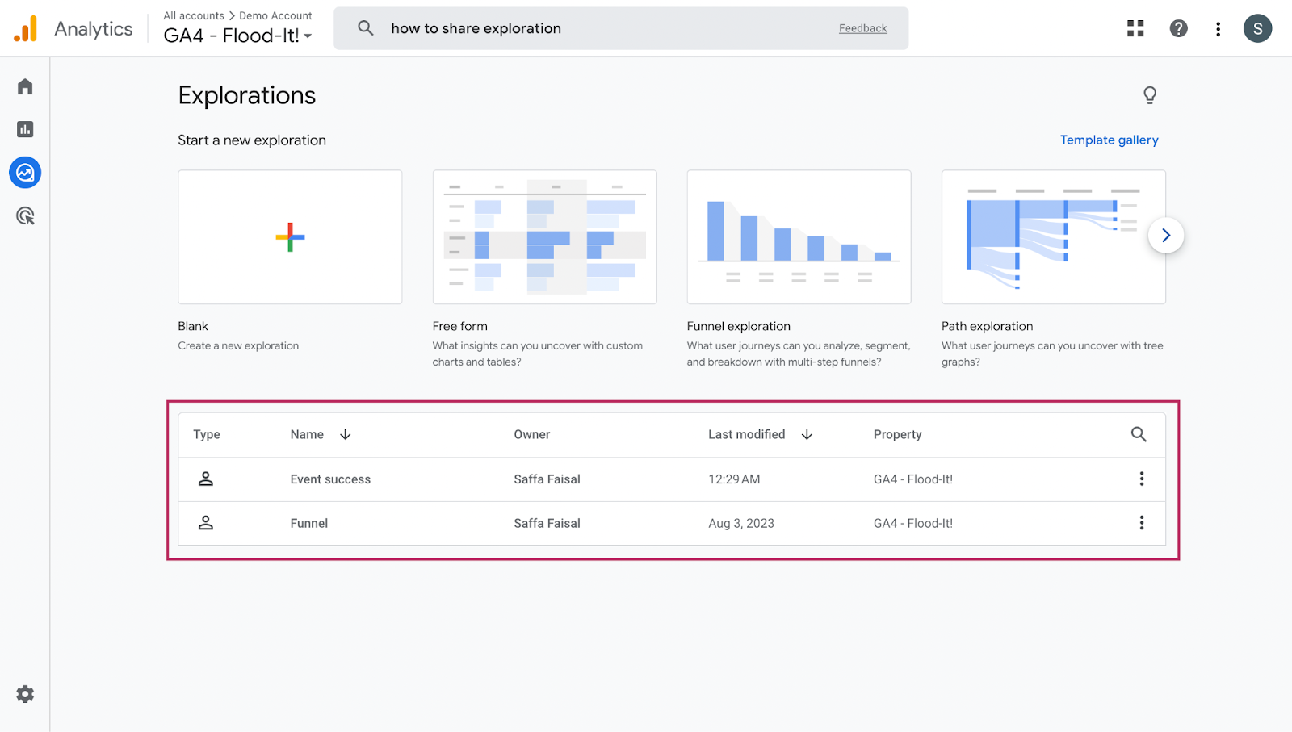Open the Advertising icon in sidebar
Viewport: 1292px width, 732px height.
pos(25,215)
